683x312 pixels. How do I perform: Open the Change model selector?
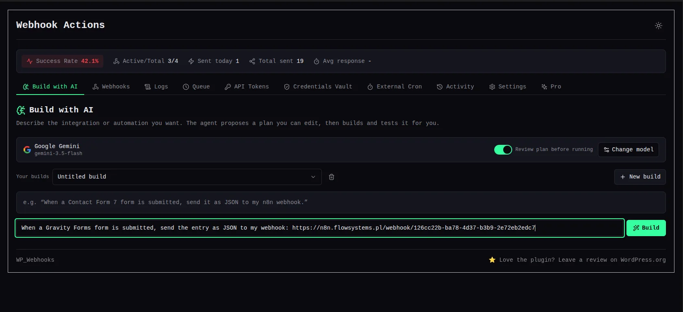[628, 150]
